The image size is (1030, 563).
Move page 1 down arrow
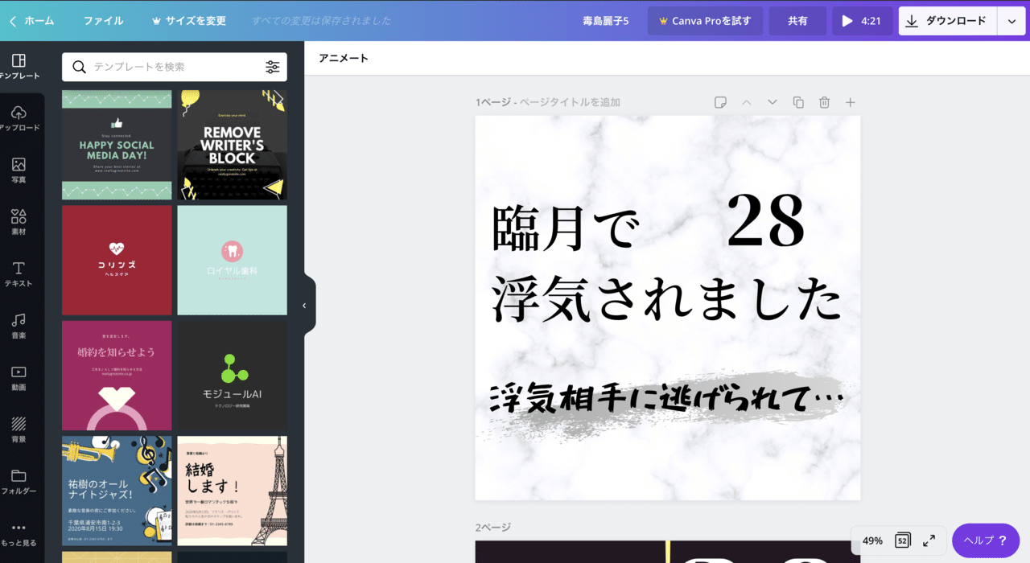(772, 102)
